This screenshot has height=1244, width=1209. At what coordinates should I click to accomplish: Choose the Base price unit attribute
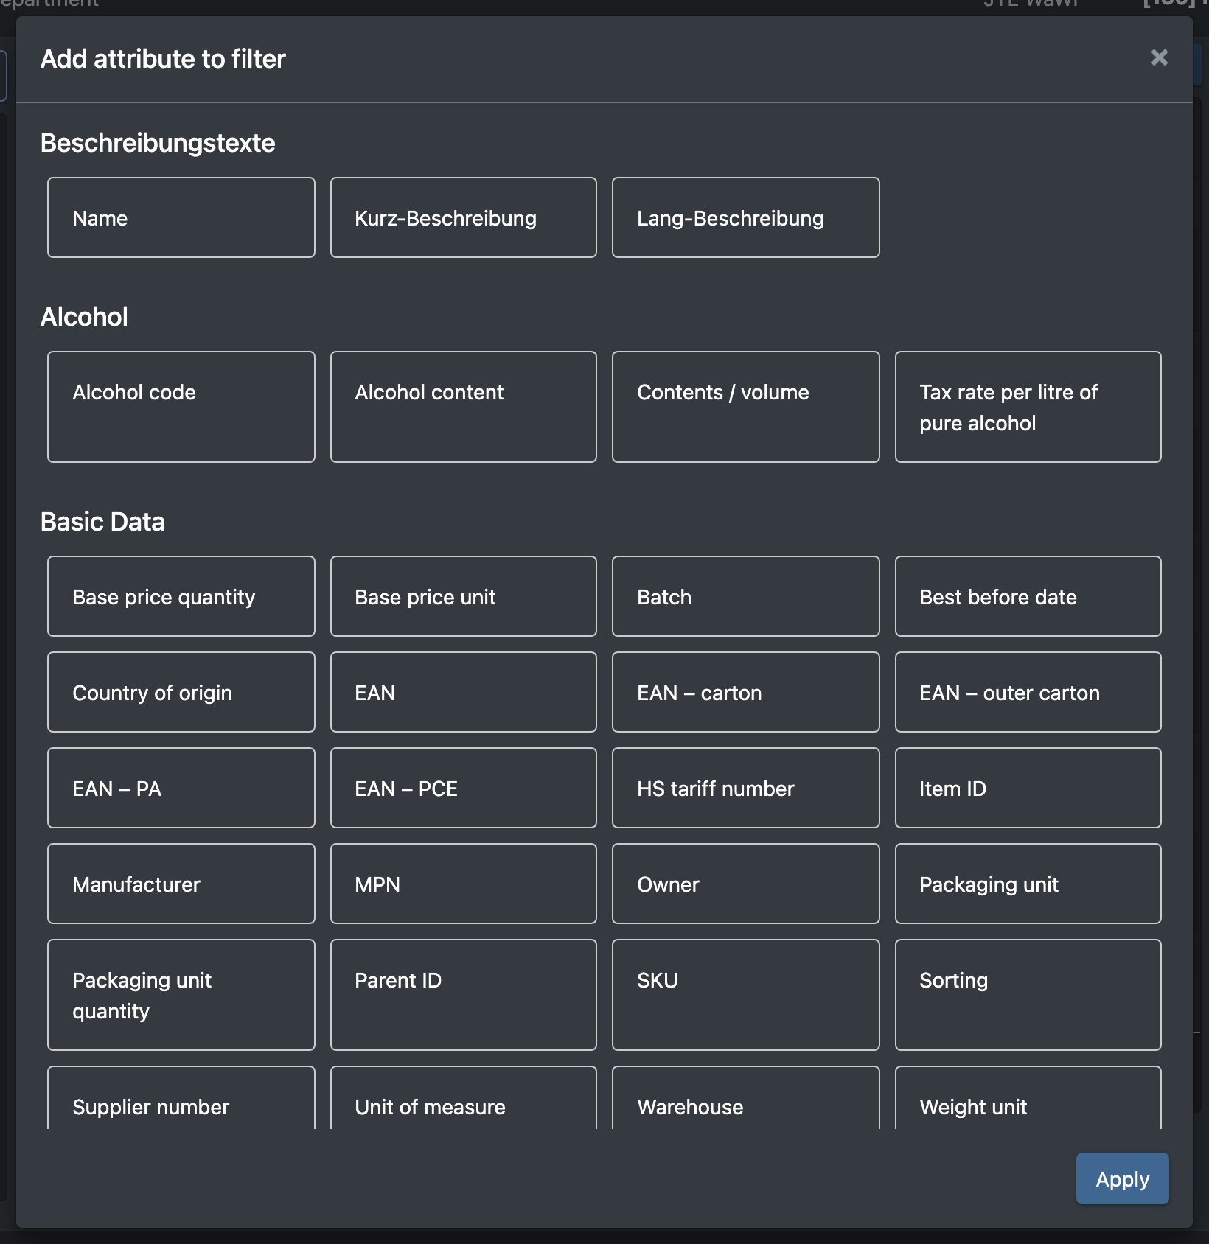pos(464,596)
